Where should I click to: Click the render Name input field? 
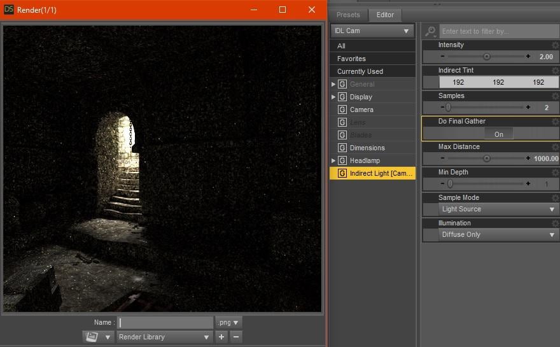165,322
